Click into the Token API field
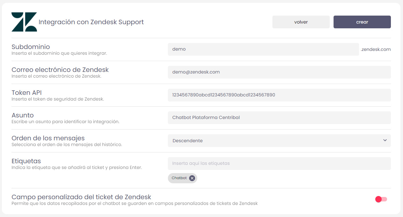Screen dimensions: 403x217 [x=279, y=95]
